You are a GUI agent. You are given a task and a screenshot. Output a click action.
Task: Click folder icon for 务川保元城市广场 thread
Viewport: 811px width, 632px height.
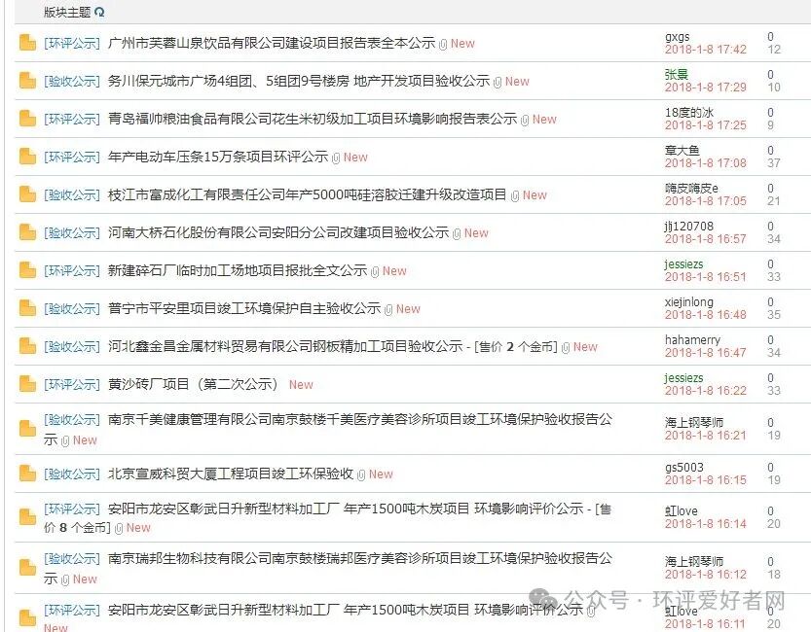point(27,81)
